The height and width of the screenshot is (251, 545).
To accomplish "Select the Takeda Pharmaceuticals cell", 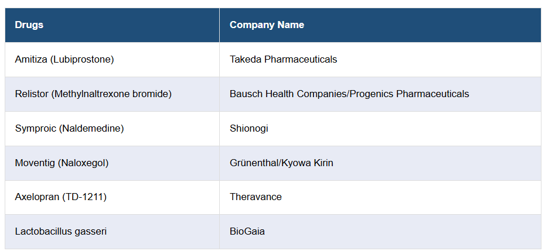I will (283, 60).
